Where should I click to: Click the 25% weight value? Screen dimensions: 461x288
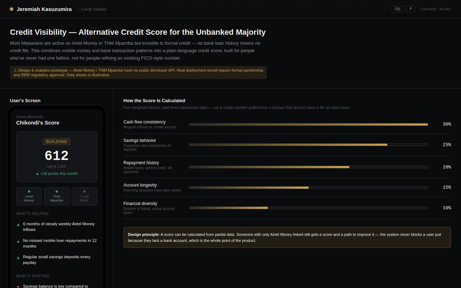click(x=447, y=145)
